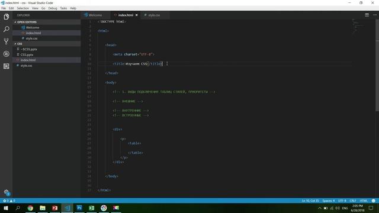379x213 pixels.
Task: Click the ENG input language indicator
Action: [x=345, y=208]
